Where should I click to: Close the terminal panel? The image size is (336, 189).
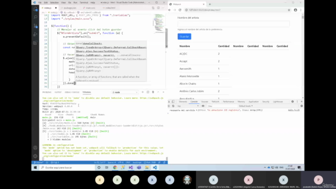click(163, 92)
